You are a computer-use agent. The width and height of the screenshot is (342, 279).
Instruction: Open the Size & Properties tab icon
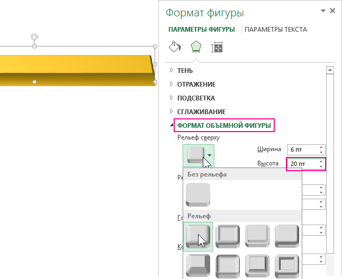pos(217,47)
